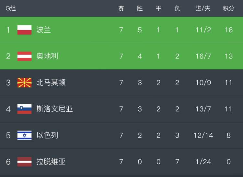Open the 拉脱维亚 team page
The image size is (243, 177).
(x=51, y=161)
